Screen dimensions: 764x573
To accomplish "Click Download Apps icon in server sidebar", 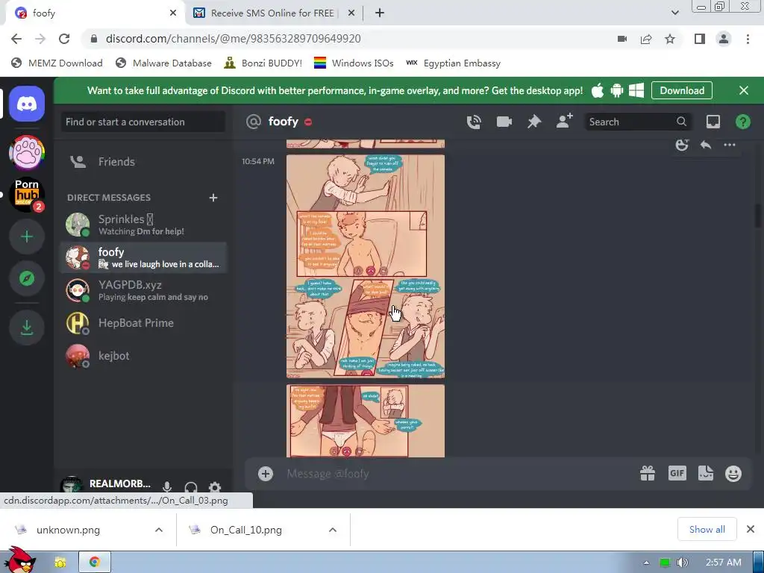I will tap(27, 328).
